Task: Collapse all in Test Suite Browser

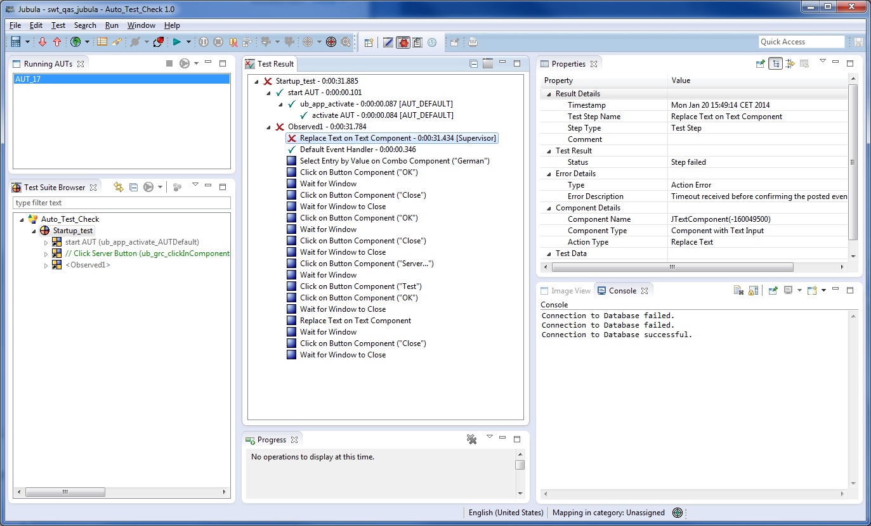Action: point(133,187)
